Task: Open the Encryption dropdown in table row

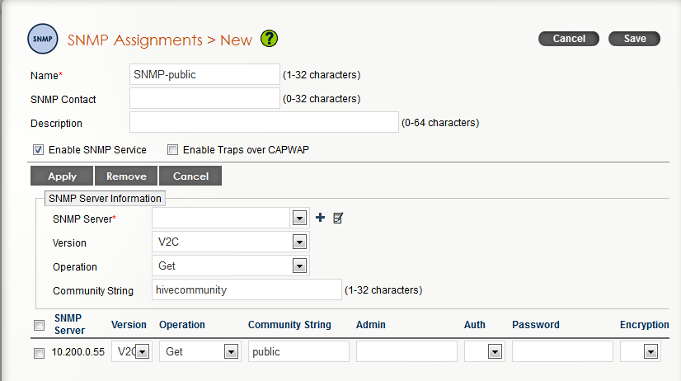Action: [x=650, y=352]
